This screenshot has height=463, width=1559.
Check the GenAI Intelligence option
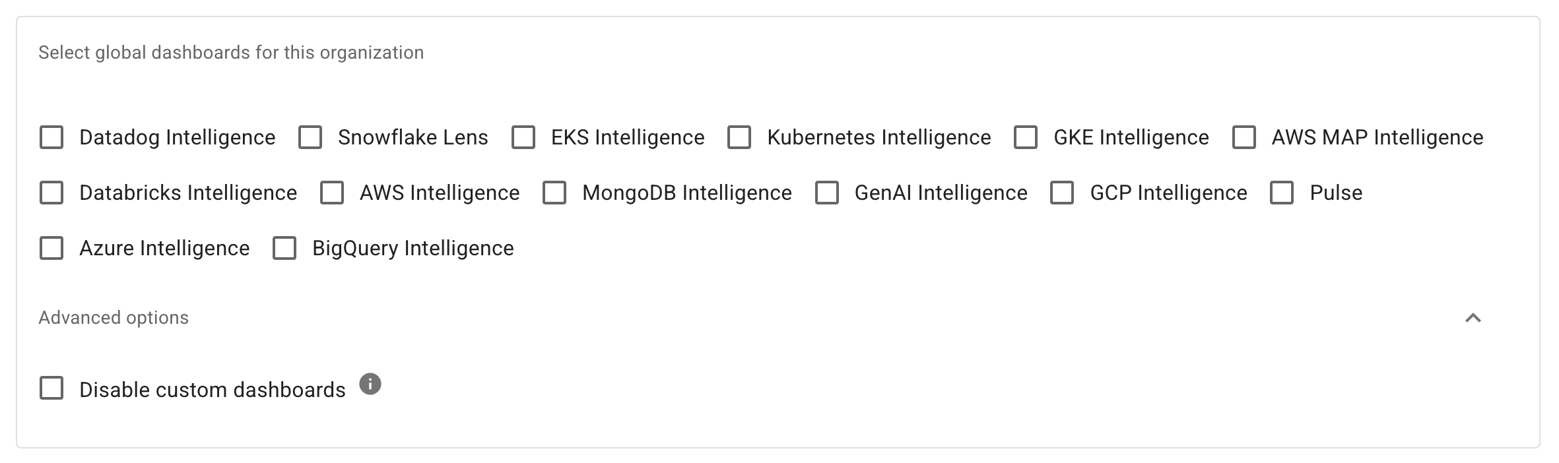pos(827,193)
